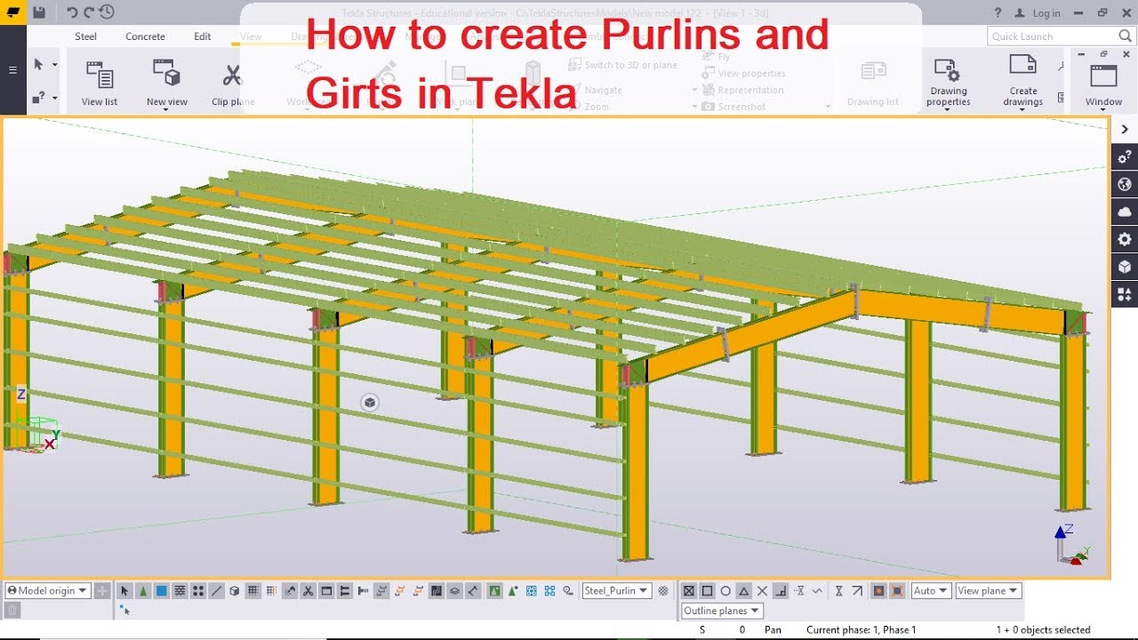The height and width of the screenshot is (640, 1138).
Task: Toggle Select points four-dot switch
Action: pos(197,590)
